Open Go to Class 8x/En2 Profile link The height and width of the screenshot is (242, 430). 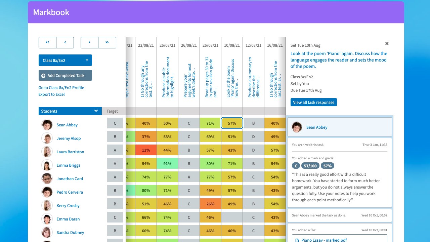(x=61, y=88)
